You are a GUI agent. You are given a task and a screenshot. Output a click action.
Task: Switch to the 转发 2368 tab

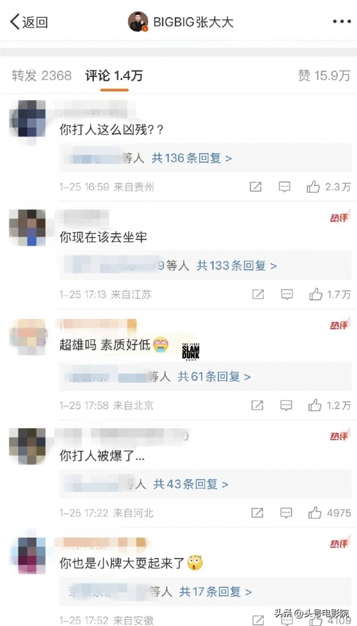(x=42, y=76)
